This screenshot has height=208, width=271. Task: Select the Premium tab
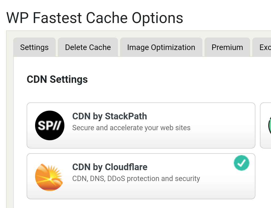tap(227, 47)
